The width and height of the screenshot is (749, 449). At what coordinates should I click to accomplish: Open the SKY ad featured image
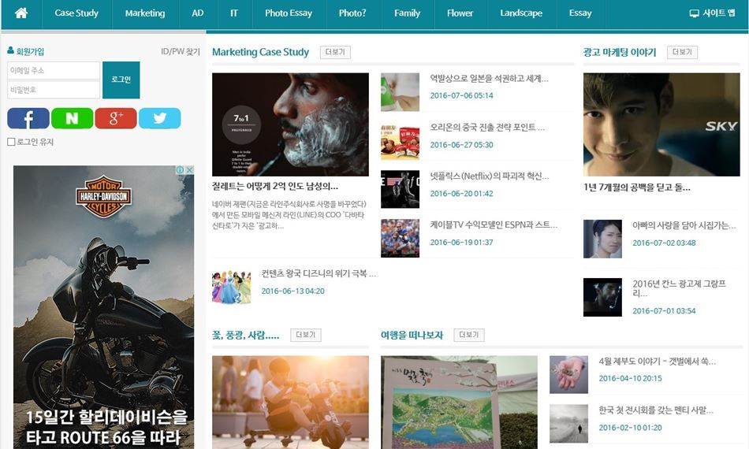pyautogui.click(x=661, y=124)
